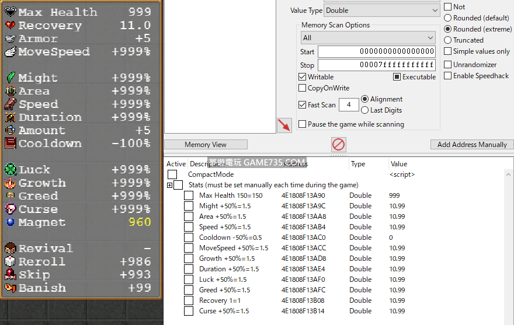Expand the Stats group tree node

coord(170,185)
